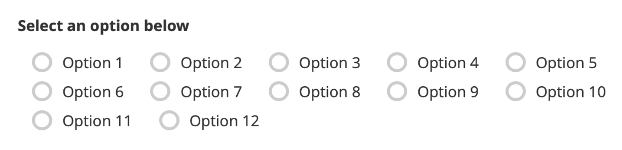622x150 pixels.
Task: Choose the Option 6 radio button
Action: click(42, 91)
